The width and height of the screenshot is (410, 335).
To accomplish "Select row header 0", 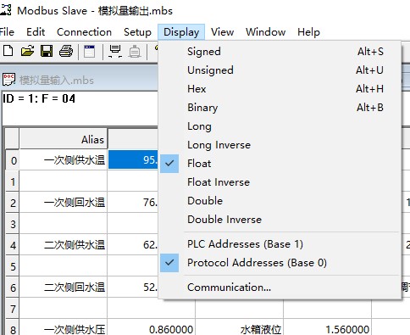I will [x=13, y=160].
